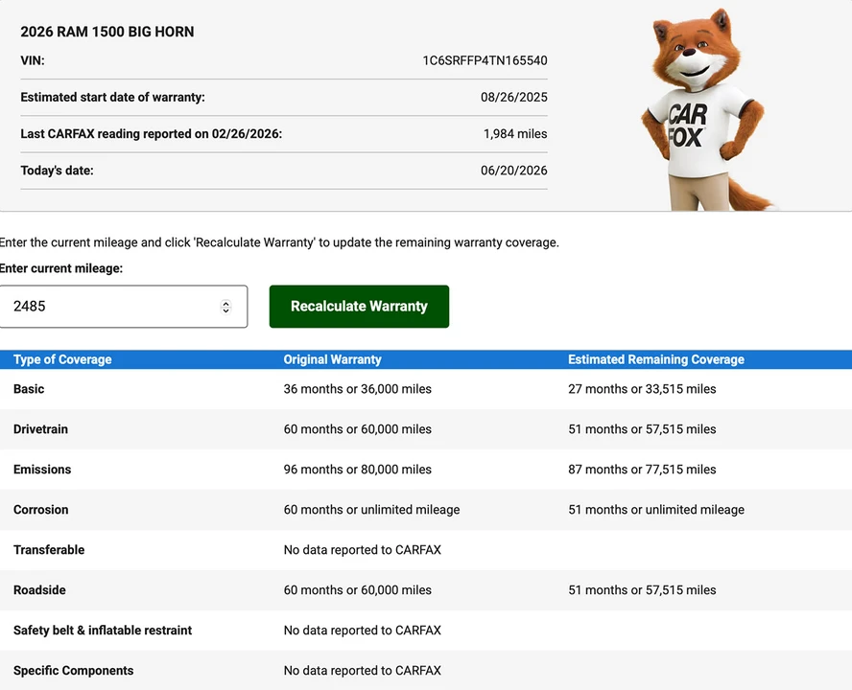This screenshot has width=852, height=690.
Task: Click the Emissions coverage row label
Action: [42, 469]
